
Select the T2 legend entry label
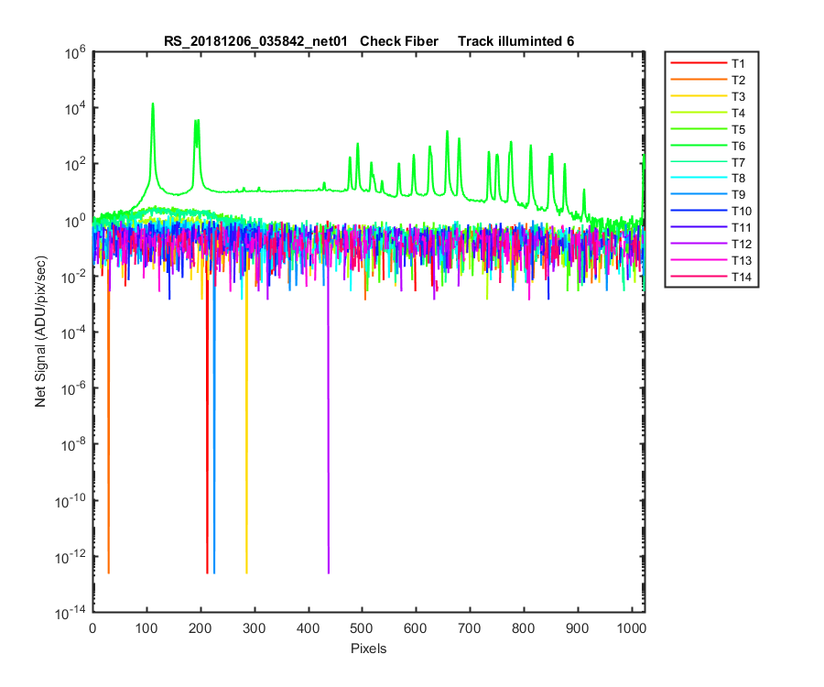[x=738, y=80]
